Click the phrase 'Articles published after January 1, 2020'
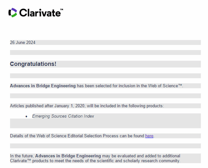 51,106
